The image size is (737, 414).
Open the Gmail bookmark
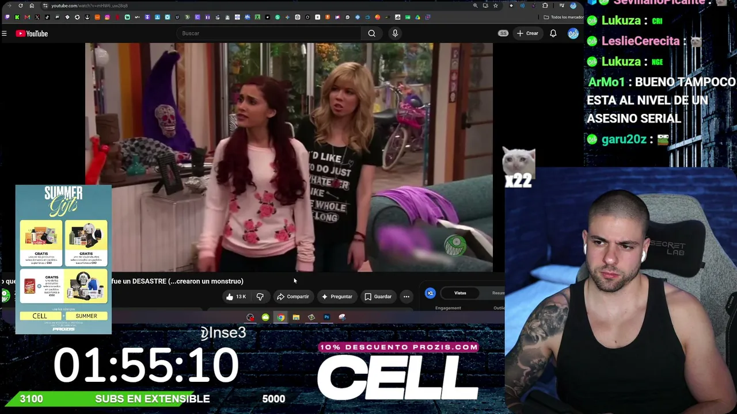[x=27, y=17]
